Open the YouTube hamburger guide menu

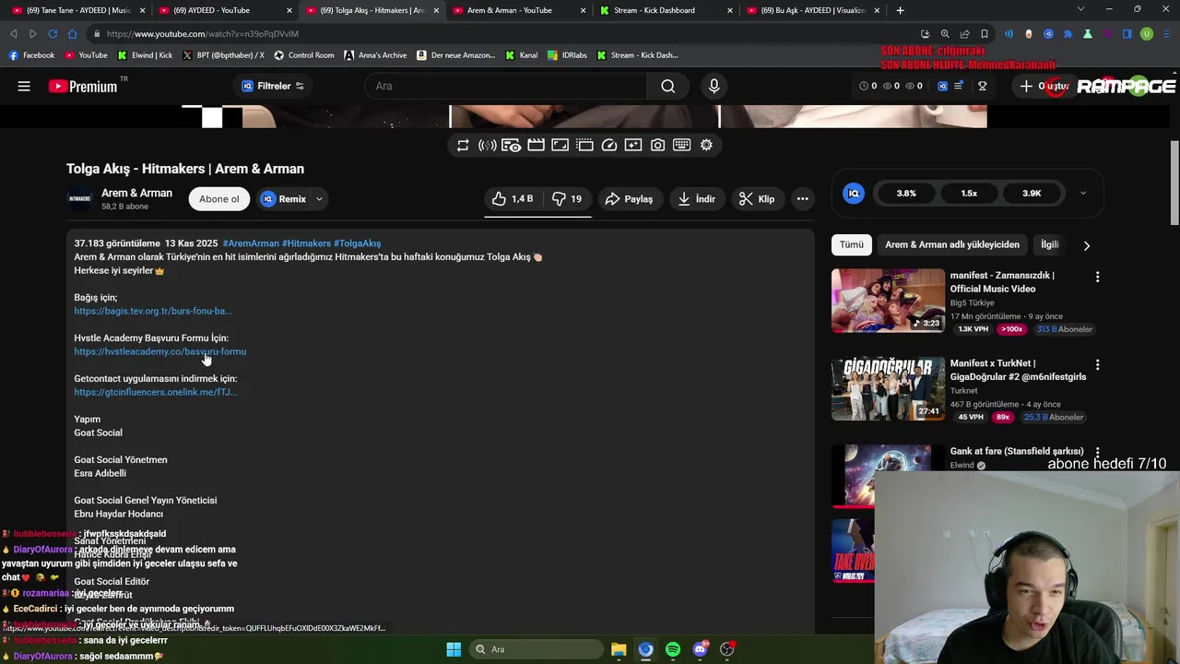click(x=24, y=86)
